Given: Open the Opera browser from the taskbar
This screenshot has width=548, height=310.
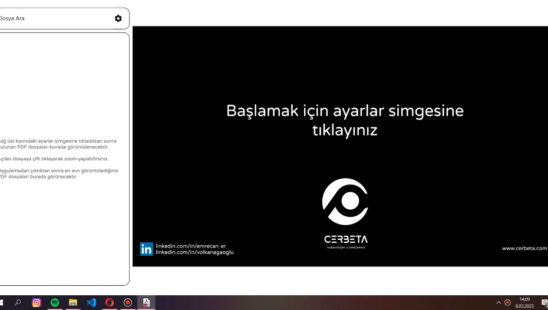Looking at the screenshot, I should point(110,302).
